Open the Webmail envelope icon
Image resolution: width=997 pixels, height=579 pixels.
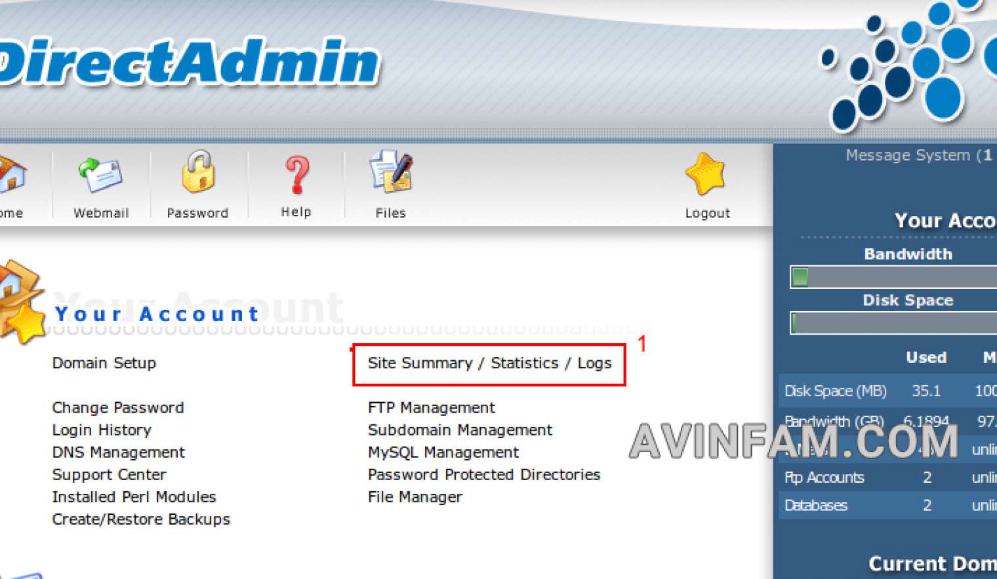pyautogui.click(x=100, y=175)
